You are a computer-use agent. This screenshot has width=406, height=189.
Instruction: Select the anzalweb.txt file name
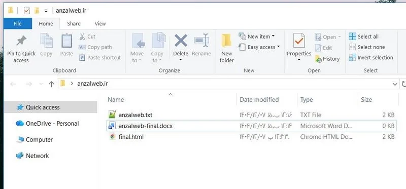click(136, 115)
